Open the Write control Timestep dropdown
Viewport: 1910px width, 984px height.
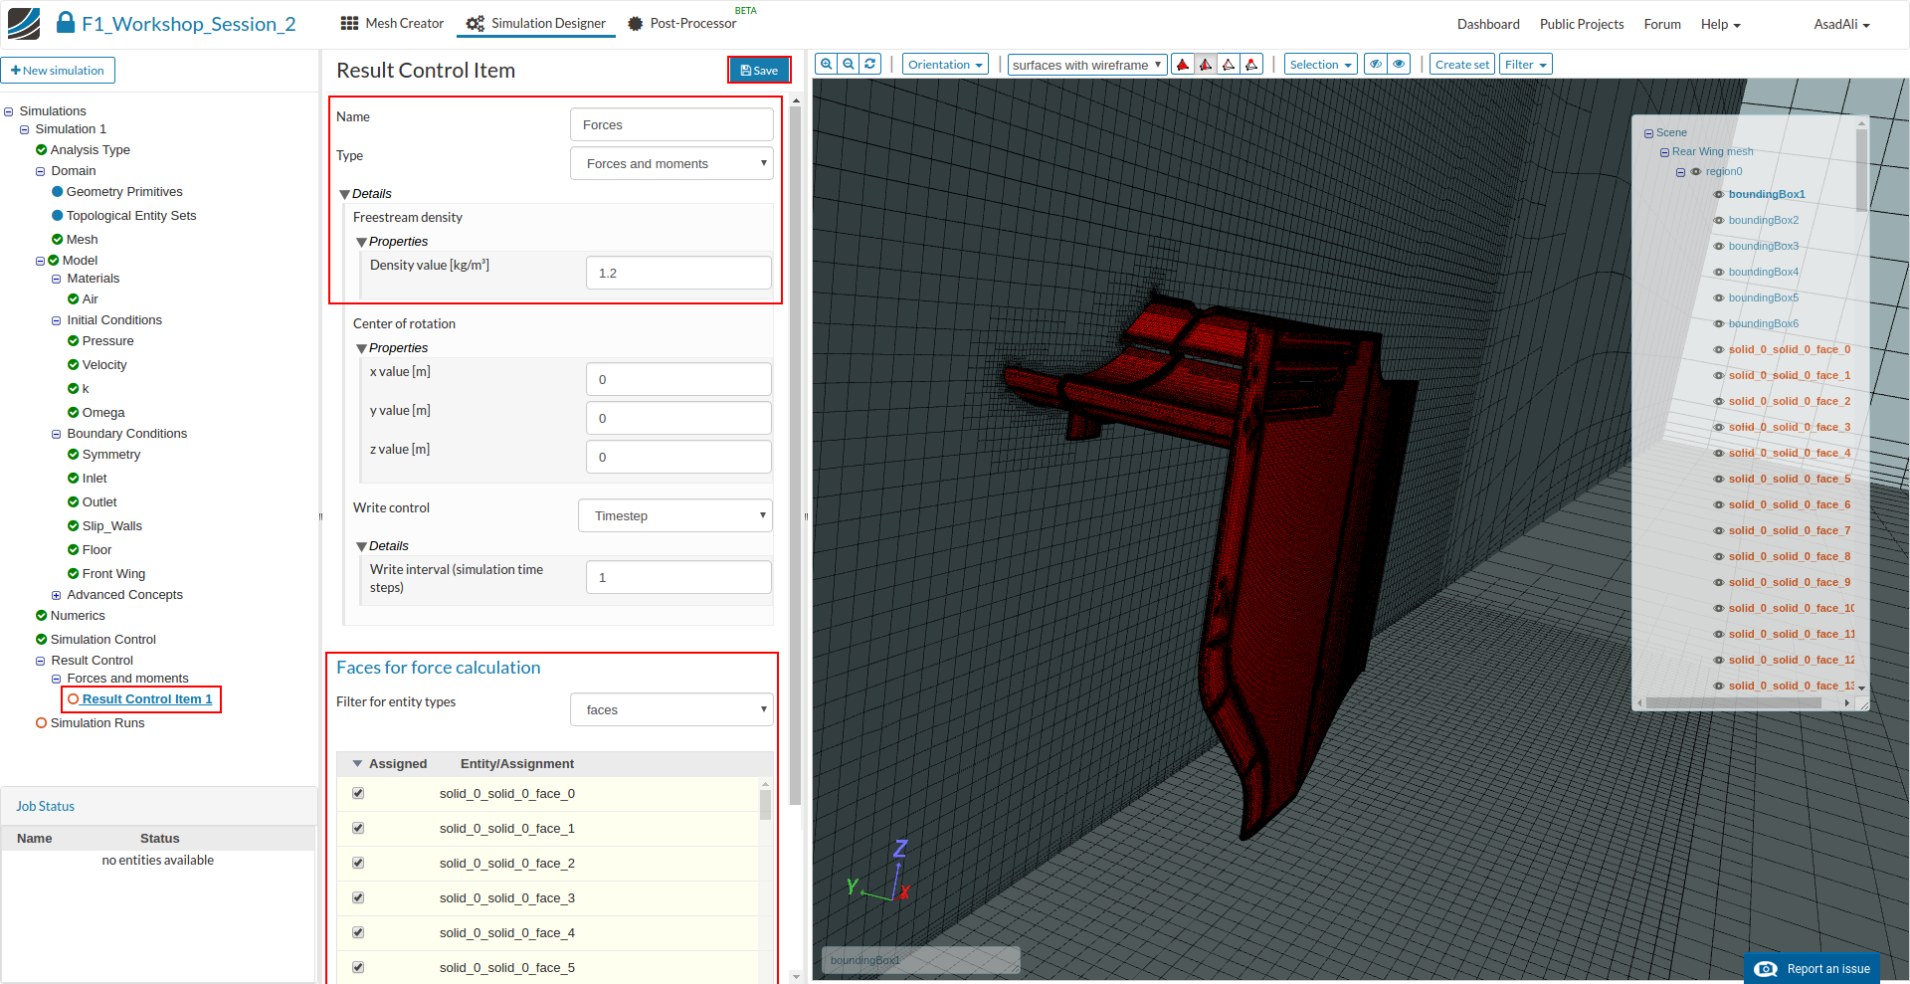675,516
